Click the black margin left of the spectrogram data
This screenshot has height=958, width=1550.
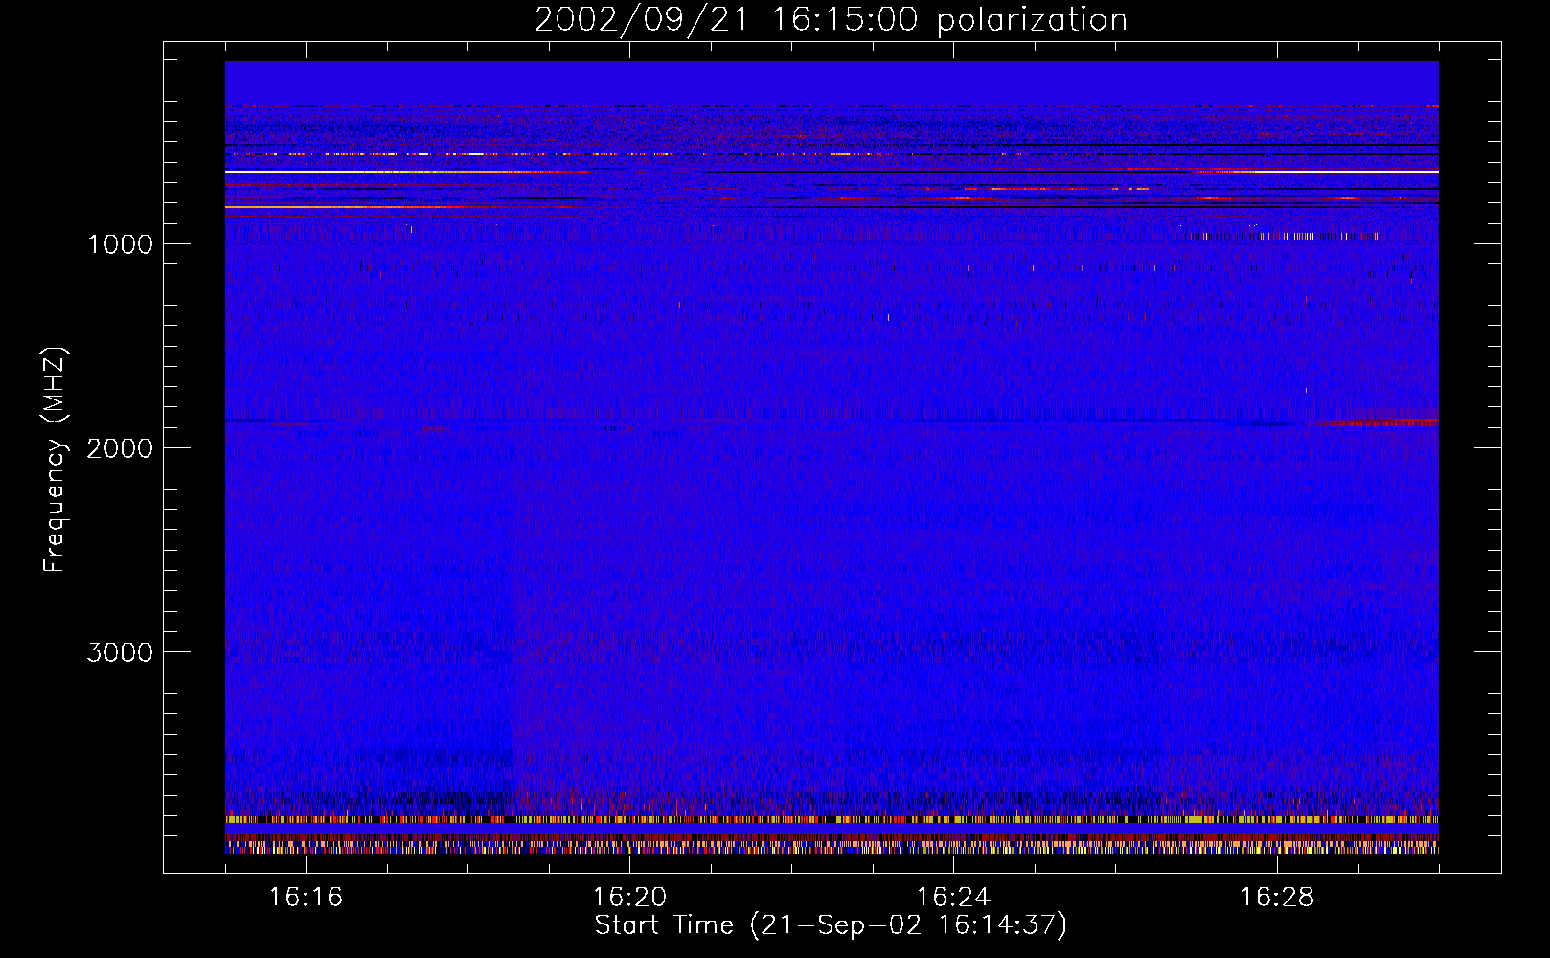[194, 460]
